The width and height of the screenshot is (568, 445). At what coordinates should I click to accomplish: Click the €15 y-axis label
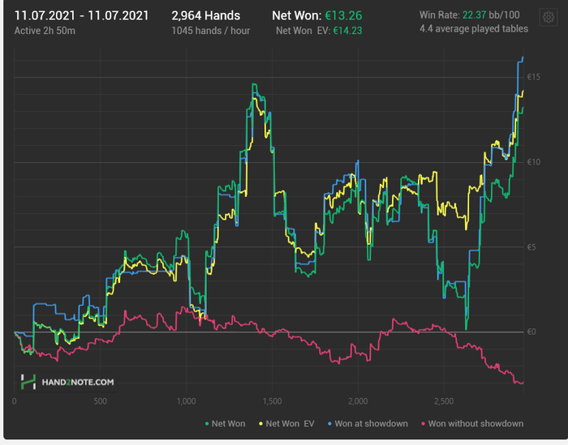(x=534, y=77)
